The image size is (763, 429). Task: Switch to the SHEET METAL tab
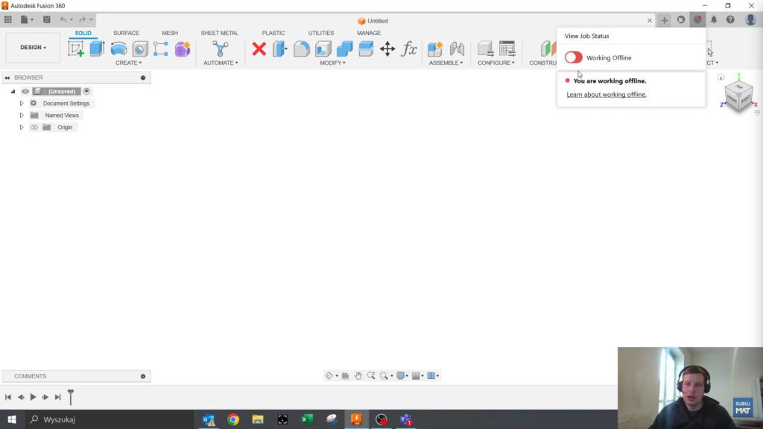(220, 33)
